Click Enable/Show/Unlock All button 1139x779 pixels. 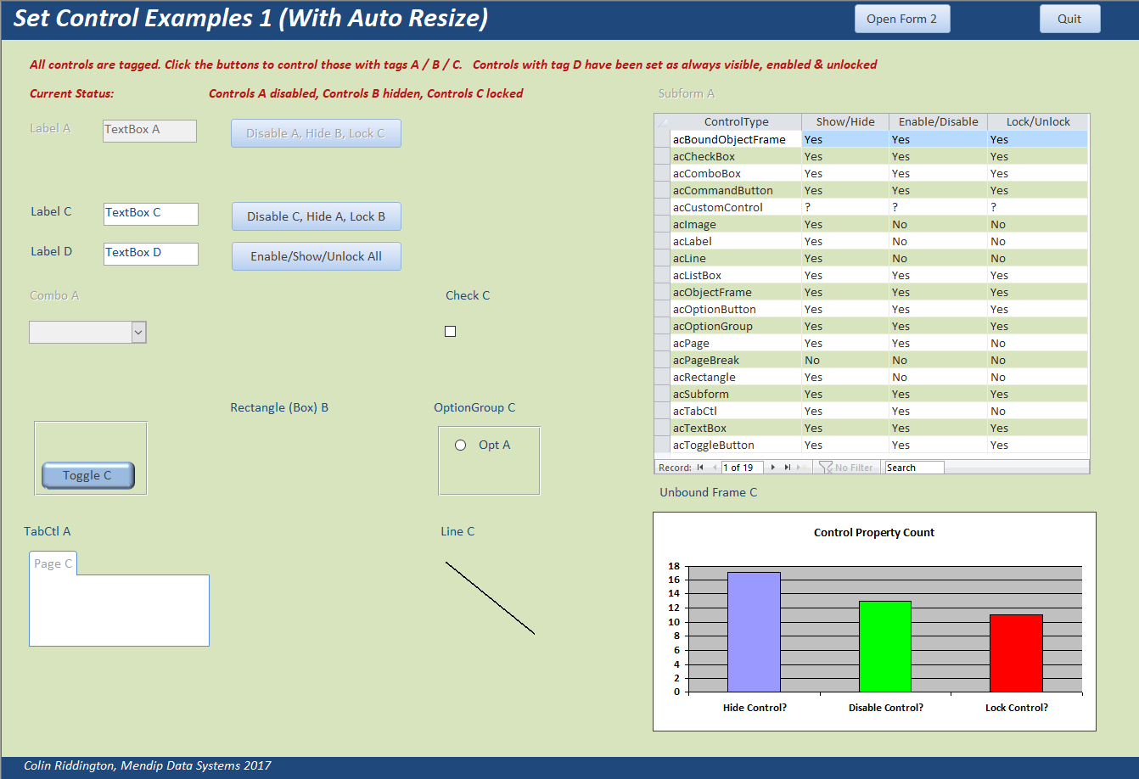click(x=317, y=256)
